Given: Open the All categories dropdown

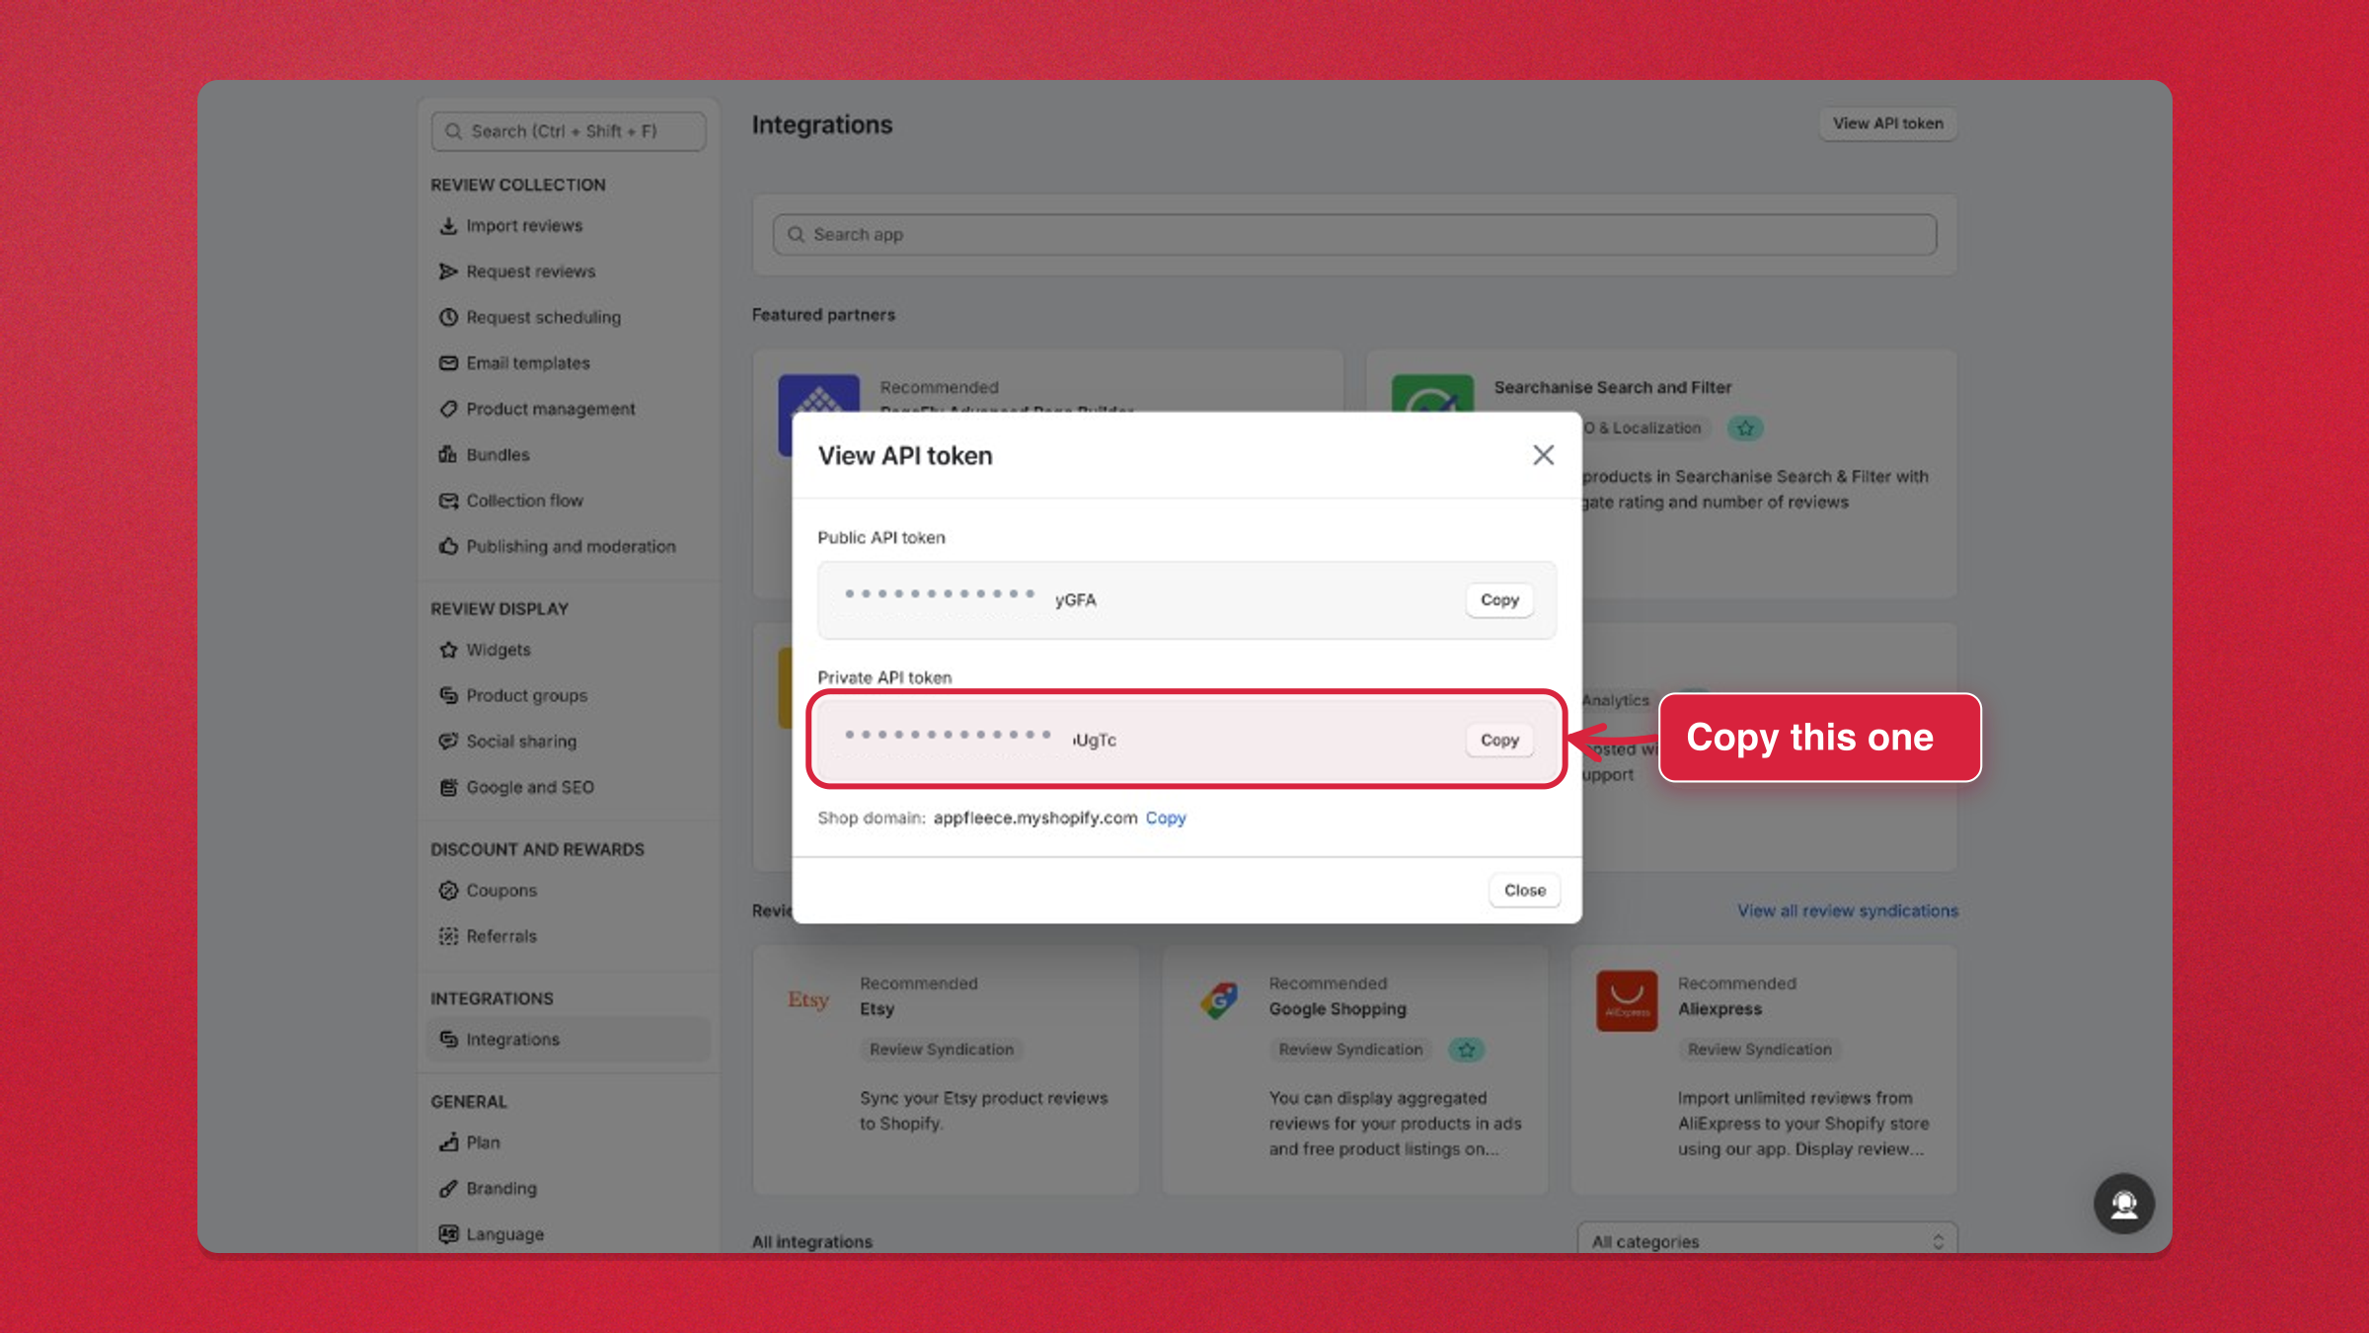Looking at the screenshot, I should pos(1767,1241).
